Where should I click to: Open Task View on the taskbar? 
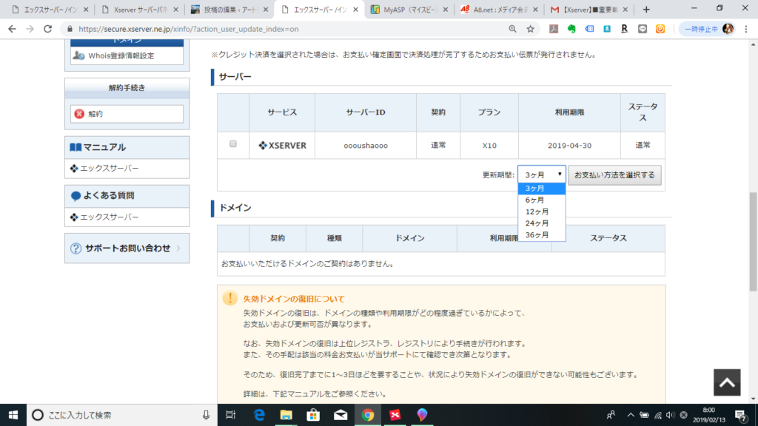231,415
